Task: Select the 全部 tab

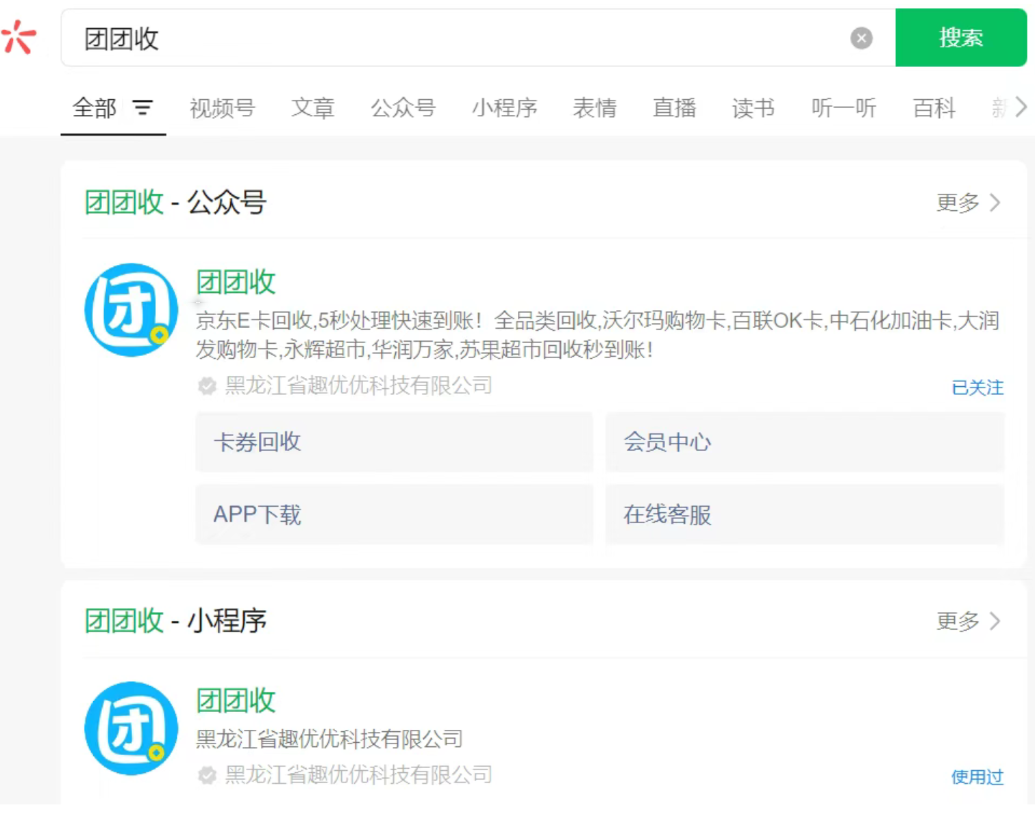Action: [95, 108]
